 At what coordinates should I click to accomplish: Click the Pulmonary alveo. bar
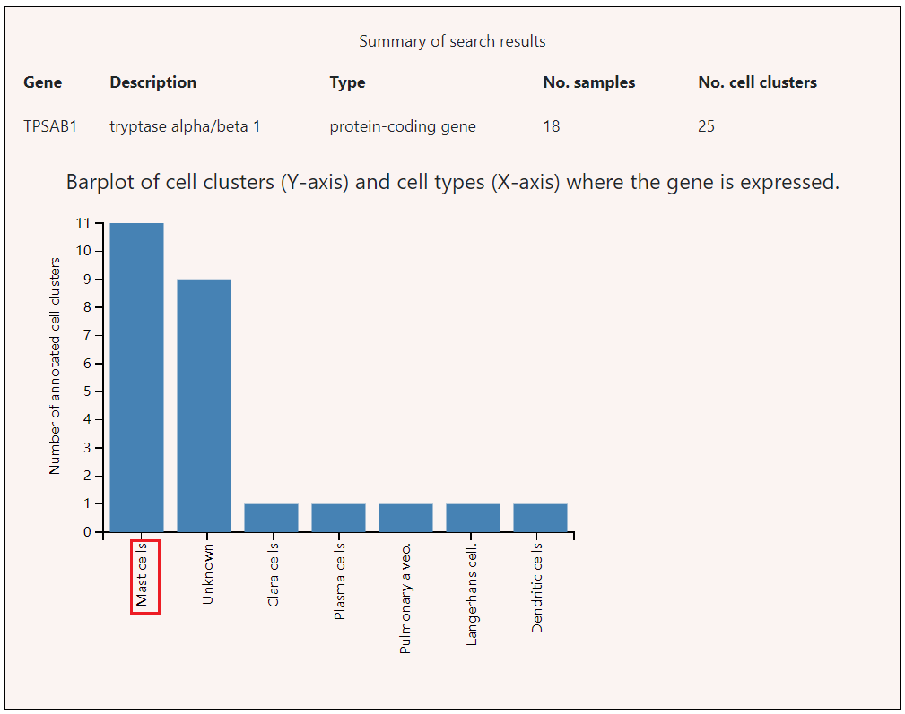(405, 518)
